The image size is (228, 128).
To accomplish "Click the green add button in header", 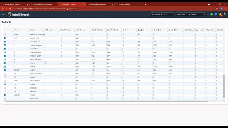I will click(211, 14).
